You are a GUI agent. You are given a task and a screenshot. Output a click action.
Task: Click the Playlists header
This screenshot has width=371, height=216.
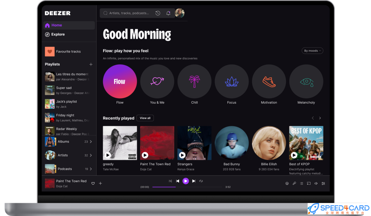click(52, 64)
